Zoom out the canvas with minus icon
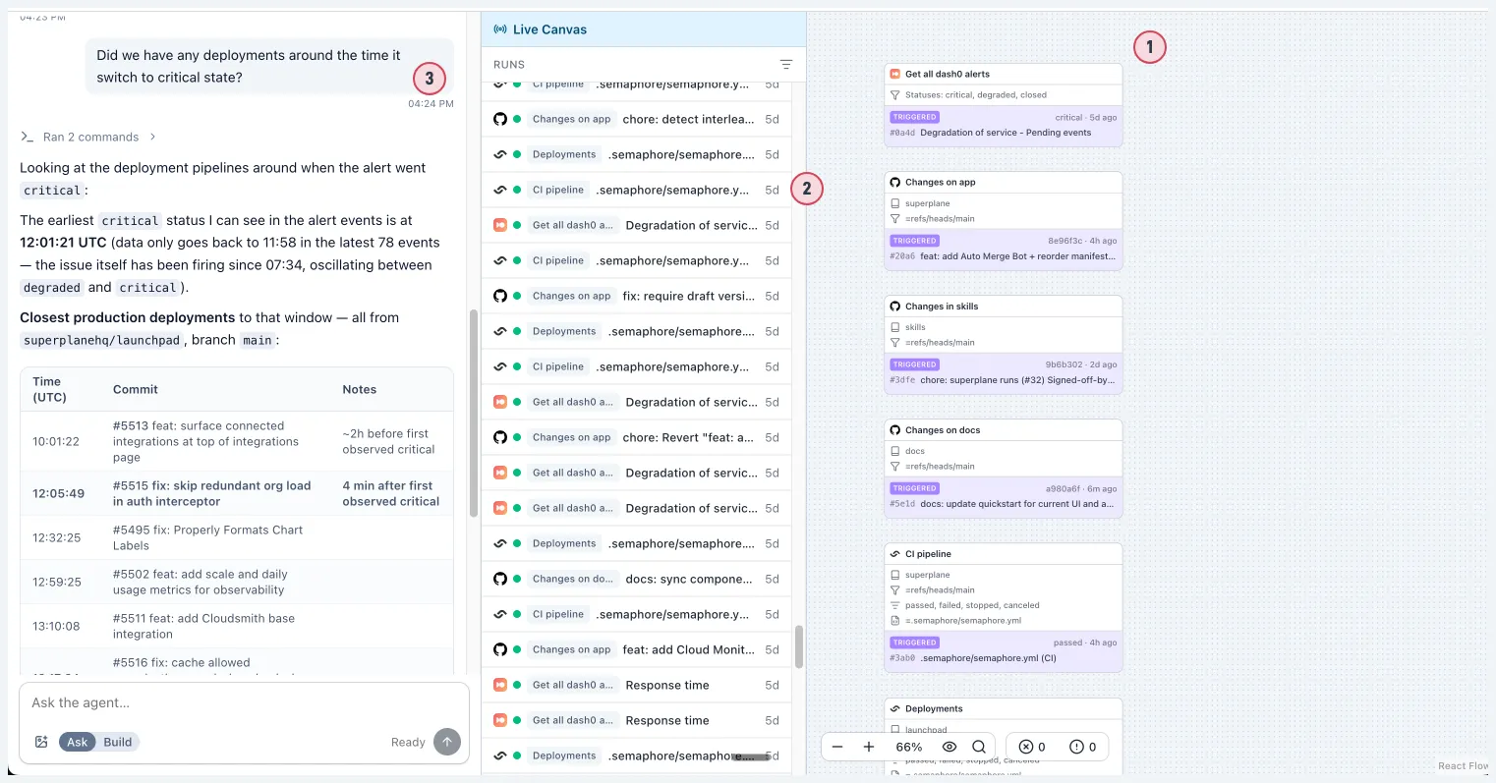This screenshot has height=783, width=1496. [837, 747]
